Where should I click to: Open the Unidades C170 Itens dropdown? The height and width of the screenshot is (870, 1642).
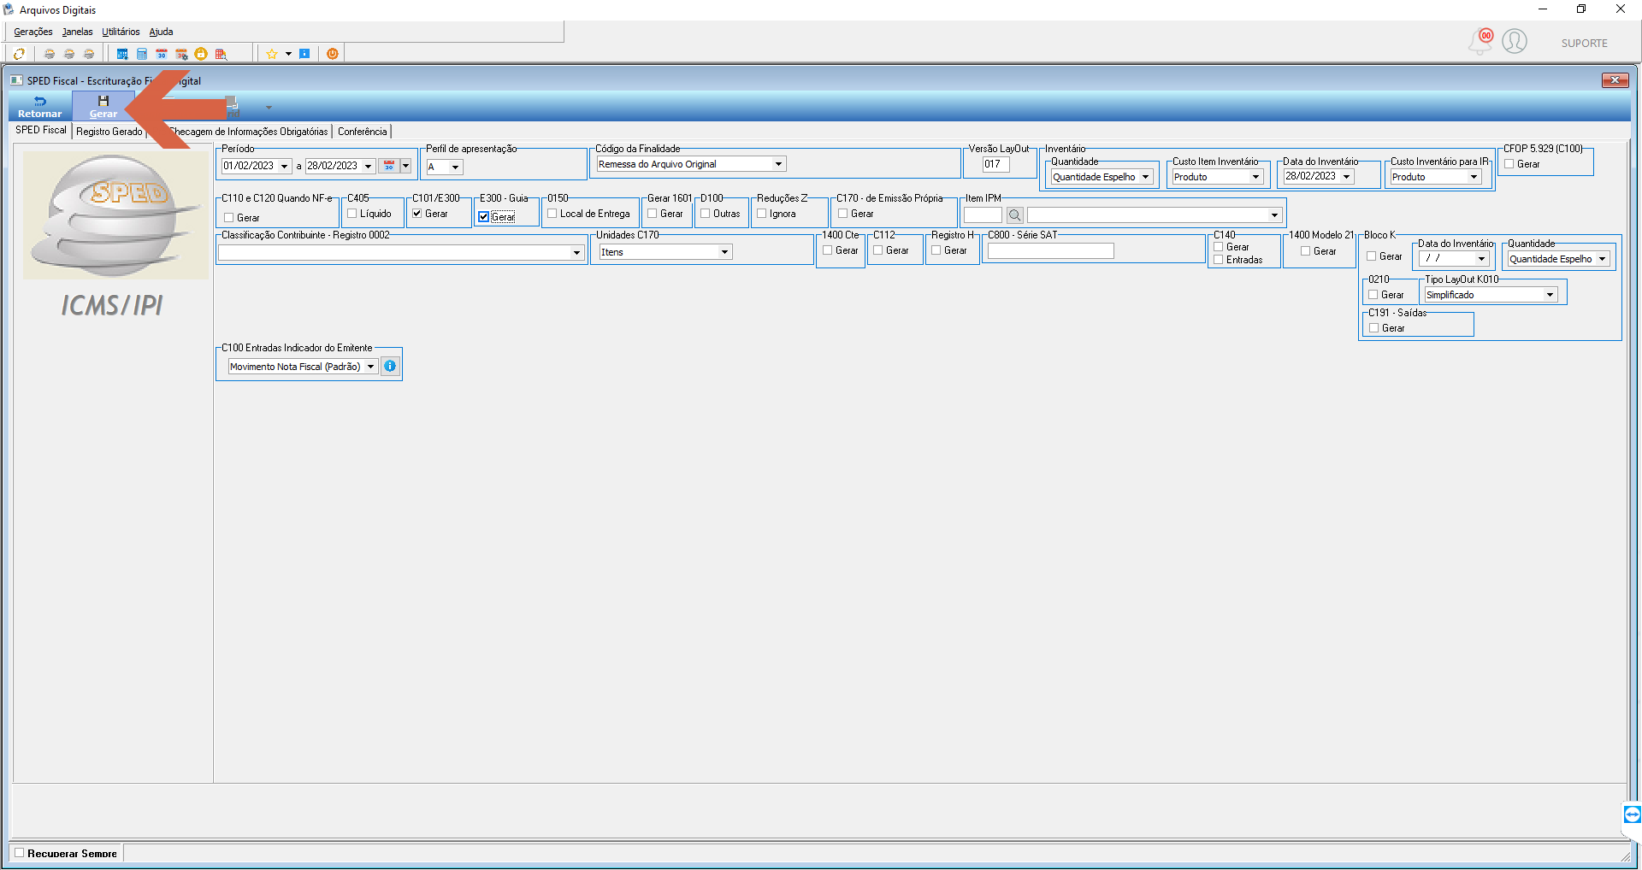click(724, 252)
